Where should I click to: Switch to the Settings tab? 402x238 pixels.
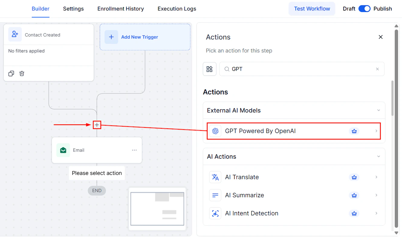(x=73, y=9)
